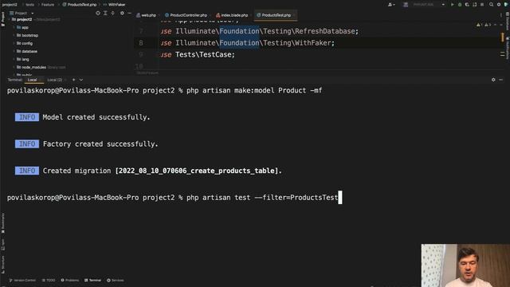Click the stop icon in toolbar

(482, 5)
